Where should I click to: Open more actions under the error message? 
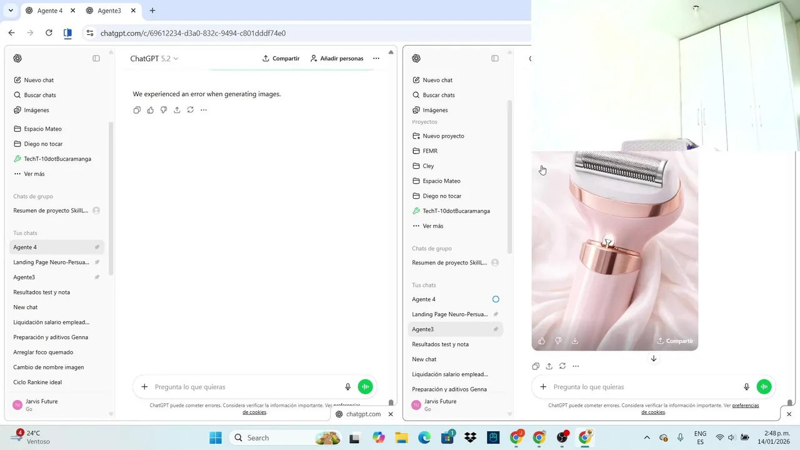click(x=204, y=110)
